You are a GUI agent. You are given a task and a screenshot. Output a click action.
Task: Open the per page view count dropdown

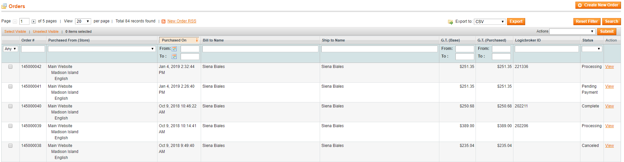83,21
